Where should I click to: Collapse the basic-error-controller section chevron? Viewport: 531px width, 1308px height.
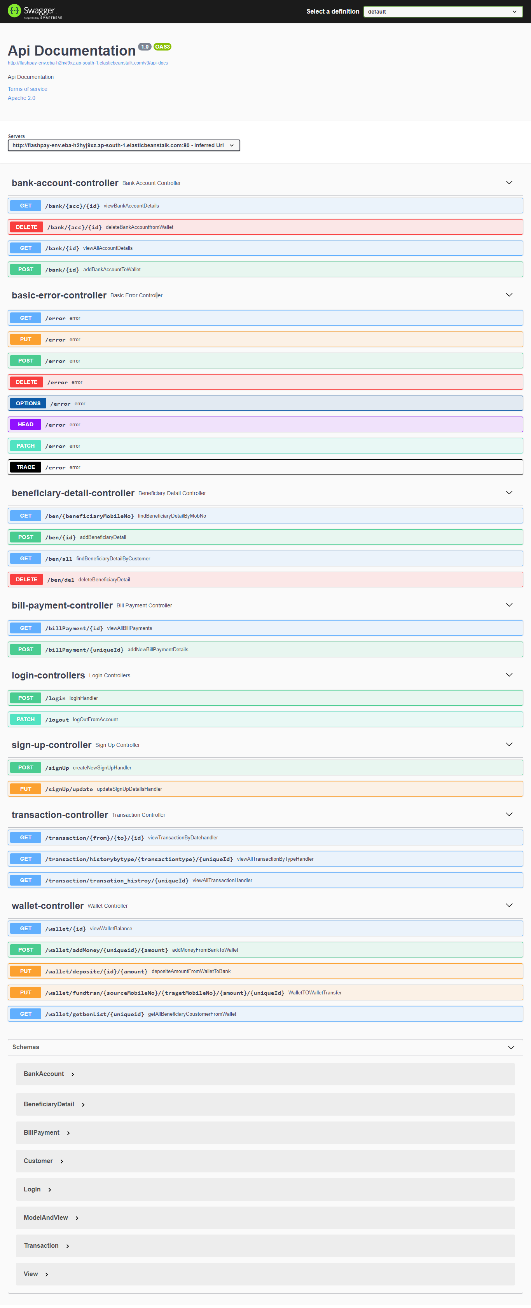click(508, 295)
